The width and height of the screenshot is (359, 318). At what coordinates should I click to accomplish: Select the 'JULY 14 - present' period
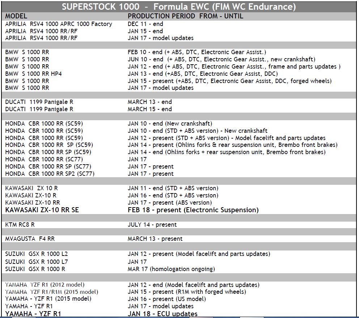[x=152, y=225]
